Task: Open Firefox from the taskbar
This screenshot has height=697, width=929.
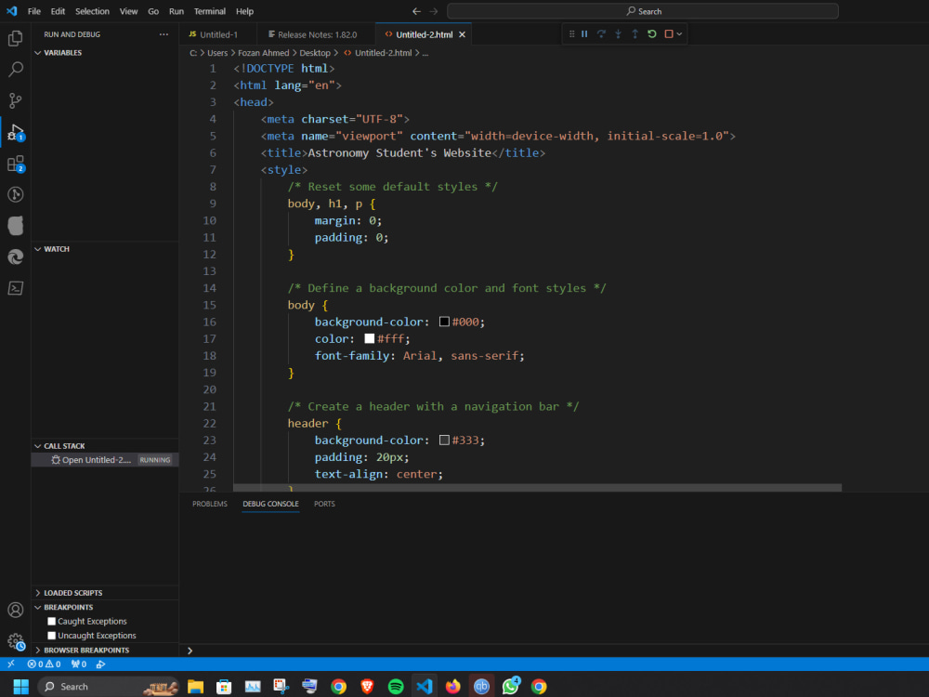Action: 453,687
